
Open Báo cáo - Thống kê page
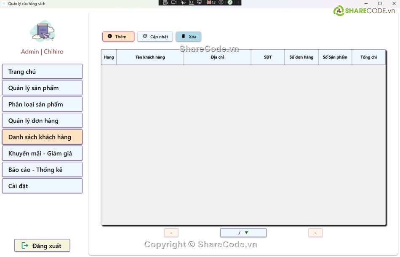click(x=42, y=170)
